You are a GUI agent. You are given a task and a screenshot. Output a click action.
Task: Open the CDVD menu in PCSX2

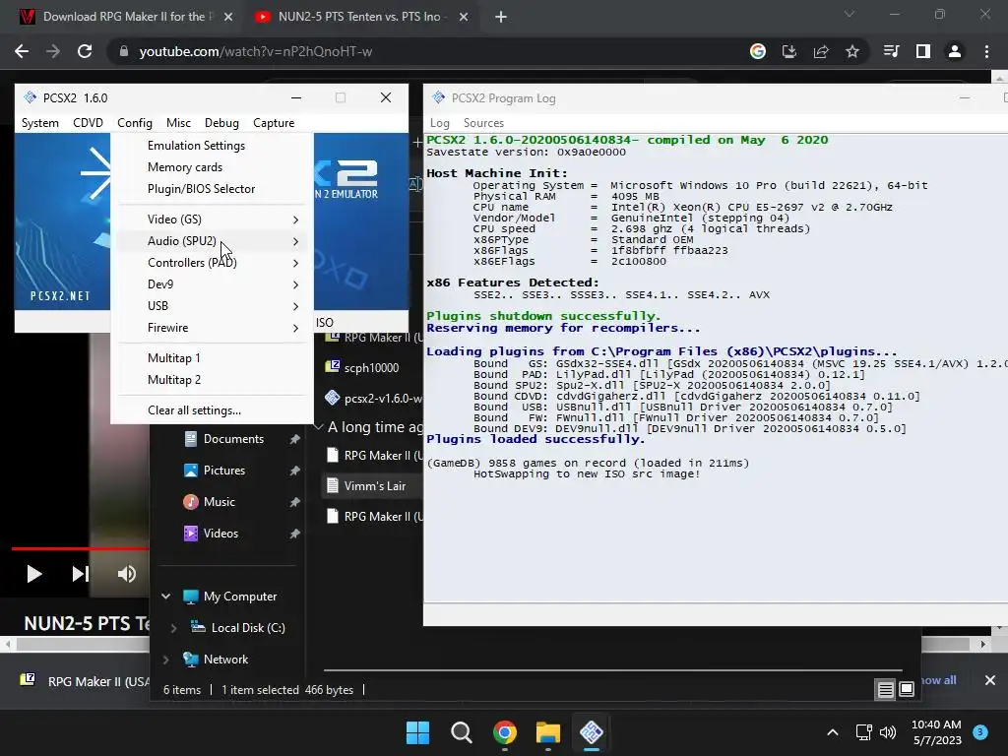(88, 123)
